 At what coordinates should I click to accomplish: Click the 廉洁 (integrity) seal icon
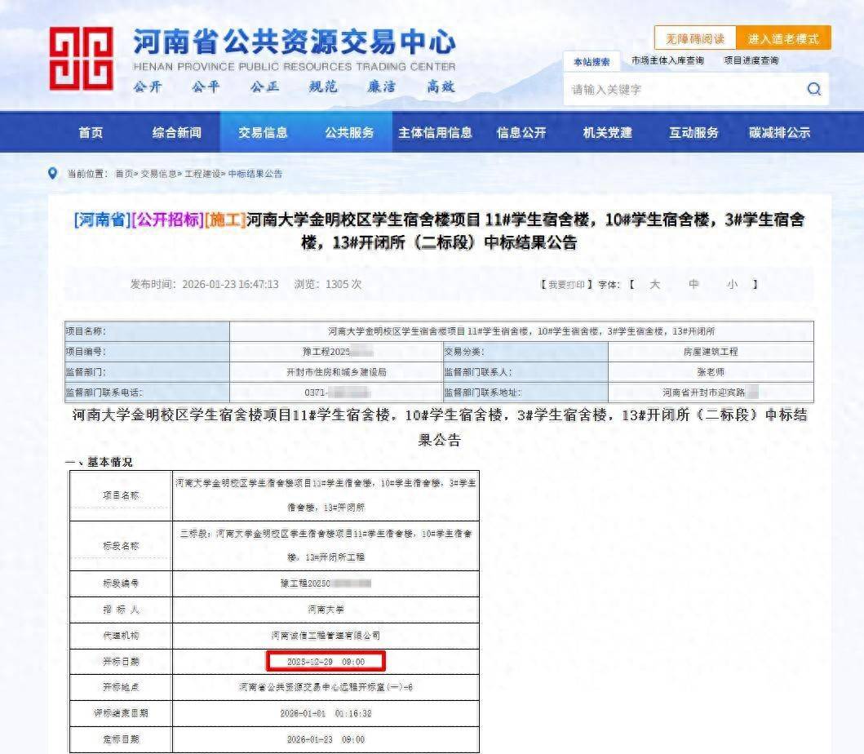tap(379, 85)
